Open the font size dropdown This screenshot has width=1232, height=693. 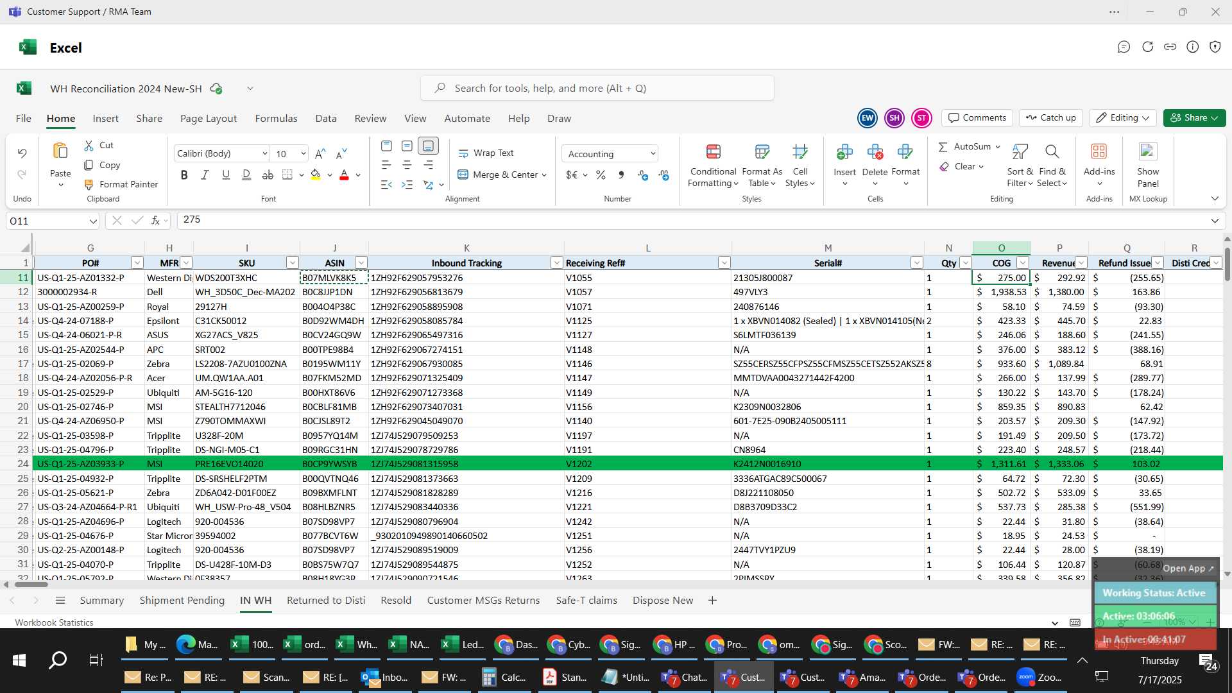303,154
